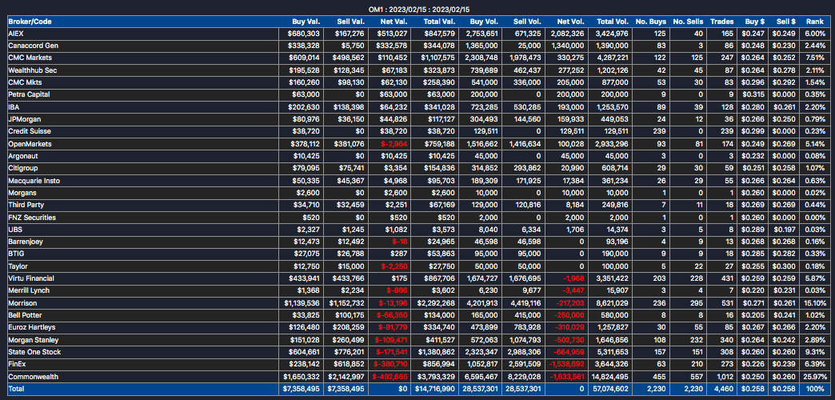Click the Sell Vol. column header
This screenshot has width=835, height=400.
click(x=527, y=22)
